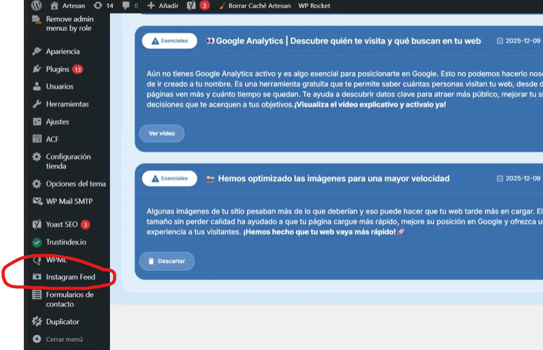Open WP Rocket in the admin bar
Viewport: 543px width, 350px height.
pos(314,6)
